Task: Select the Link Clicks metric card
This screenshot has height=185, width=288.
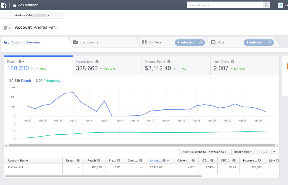Action: pyautogui.click(x=245, y=65)
